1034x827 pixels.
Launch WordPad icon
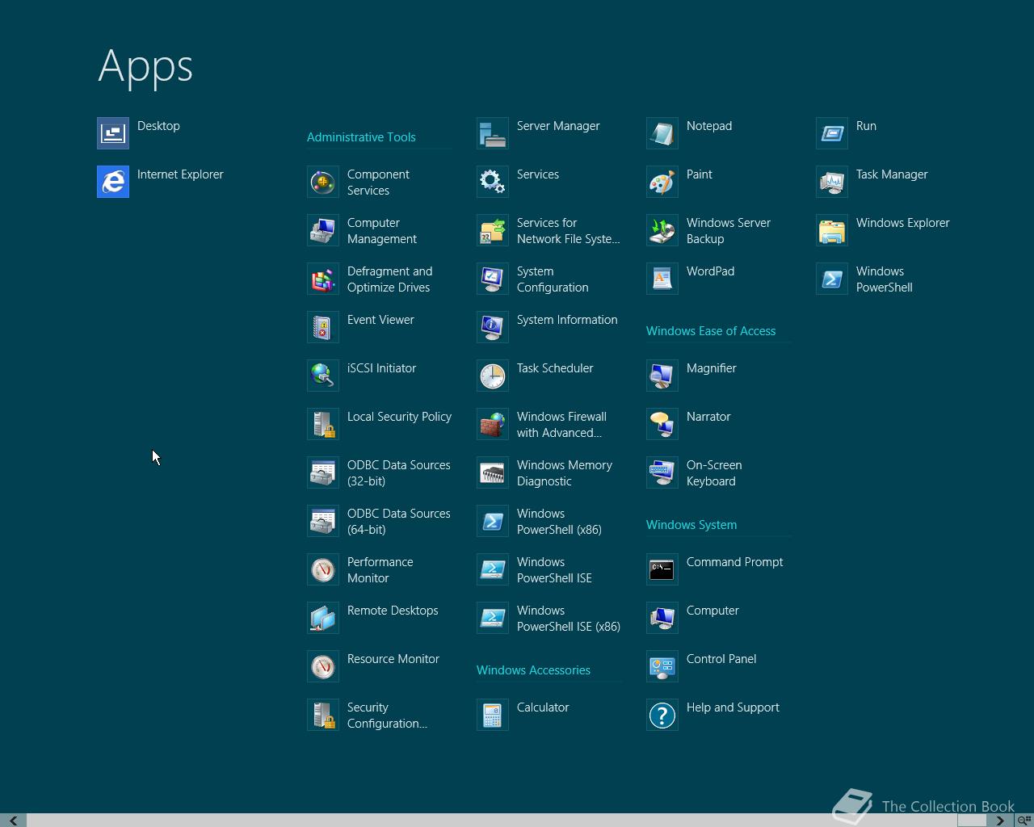pyautogui.click(x=662, y=279)
